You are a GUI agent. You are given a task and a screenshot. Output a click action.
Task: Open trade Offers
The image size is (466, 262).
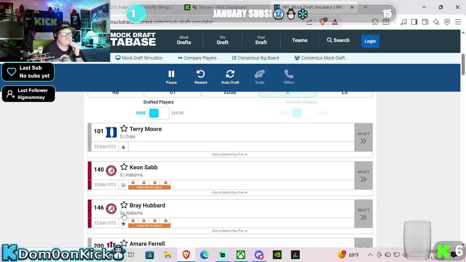click(289, 77)
